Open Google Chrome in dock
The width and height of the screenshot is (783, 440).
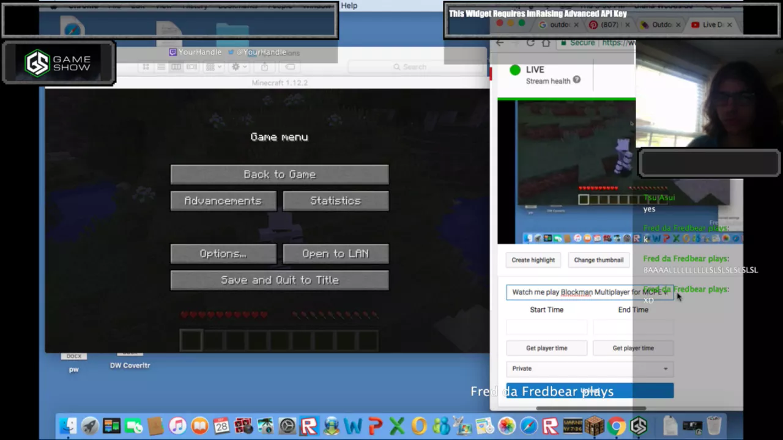coord(617,426)
